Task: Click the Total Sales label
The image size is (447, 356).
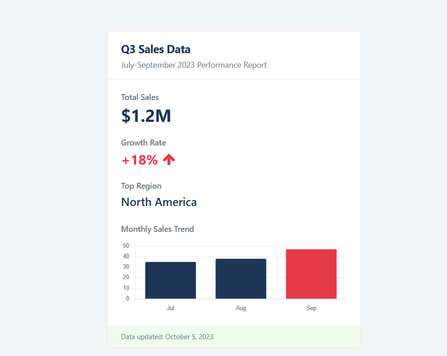Action: click(x=140, y=97)
